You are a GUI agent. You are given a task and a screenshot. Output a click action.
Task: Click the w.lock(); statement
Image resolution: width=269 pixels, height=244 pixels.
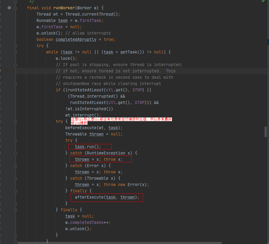point(67,59)
